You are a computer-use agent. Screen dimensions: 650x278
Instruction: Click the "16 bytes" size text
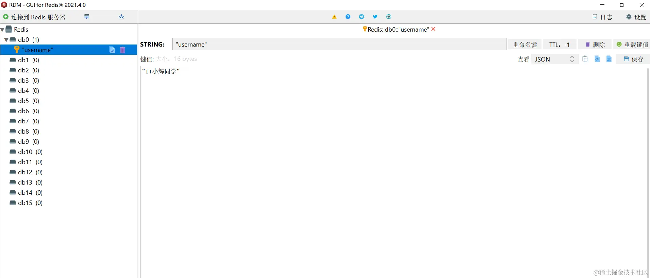[x=185, y=59]
